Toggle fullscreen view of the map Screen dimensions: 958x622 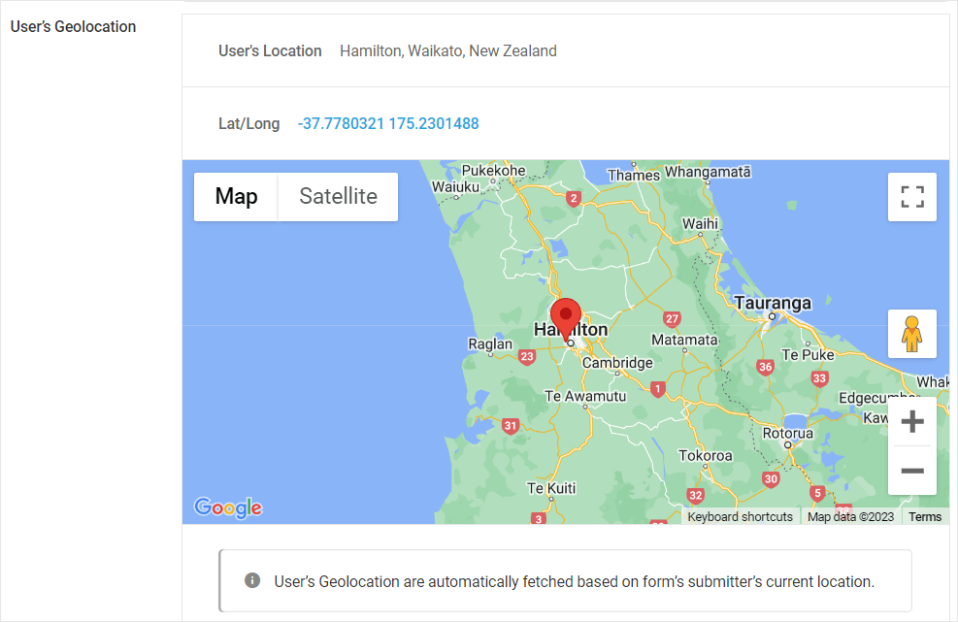point(911,197)
